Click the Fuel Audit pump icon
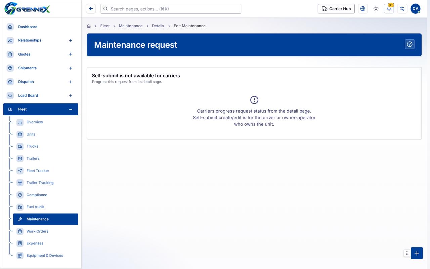 click(x=20, y=207)
